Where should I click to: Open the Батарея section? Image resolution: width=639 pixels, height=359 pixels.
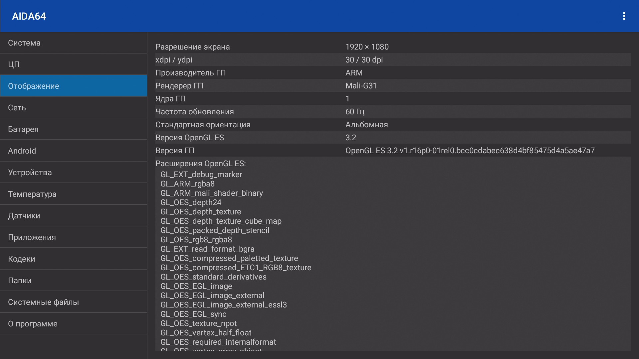(x=73, y=129)
